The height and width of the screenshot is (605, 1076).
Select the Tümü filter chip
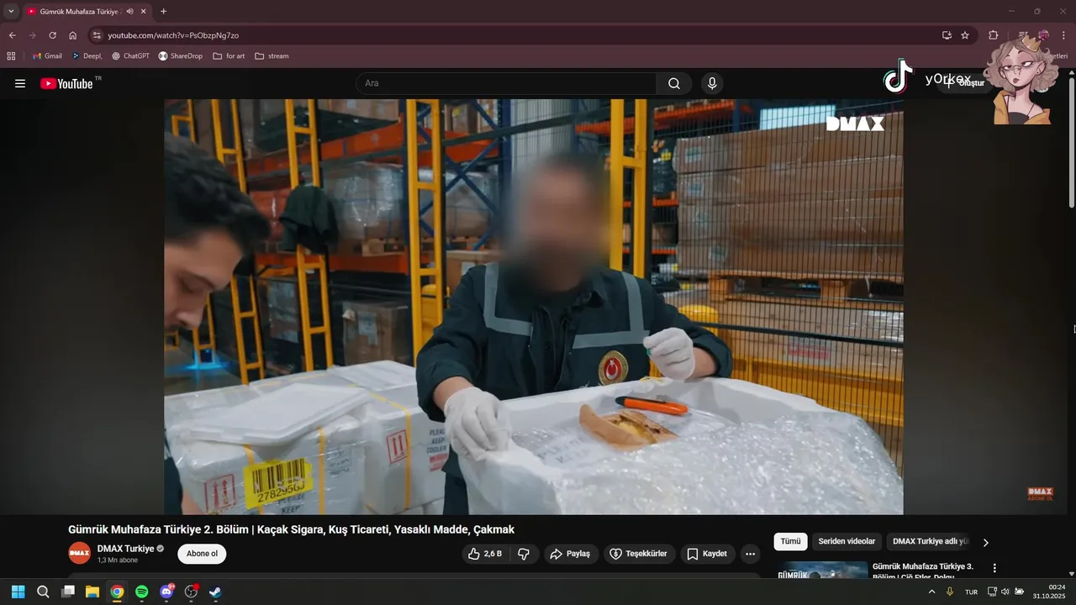[x=790, y=542]
